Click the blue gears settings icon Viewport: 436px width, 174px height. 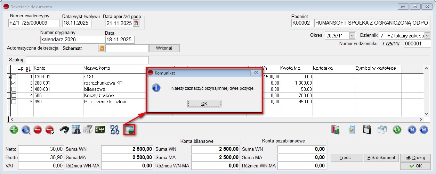[x=115, y=130]
